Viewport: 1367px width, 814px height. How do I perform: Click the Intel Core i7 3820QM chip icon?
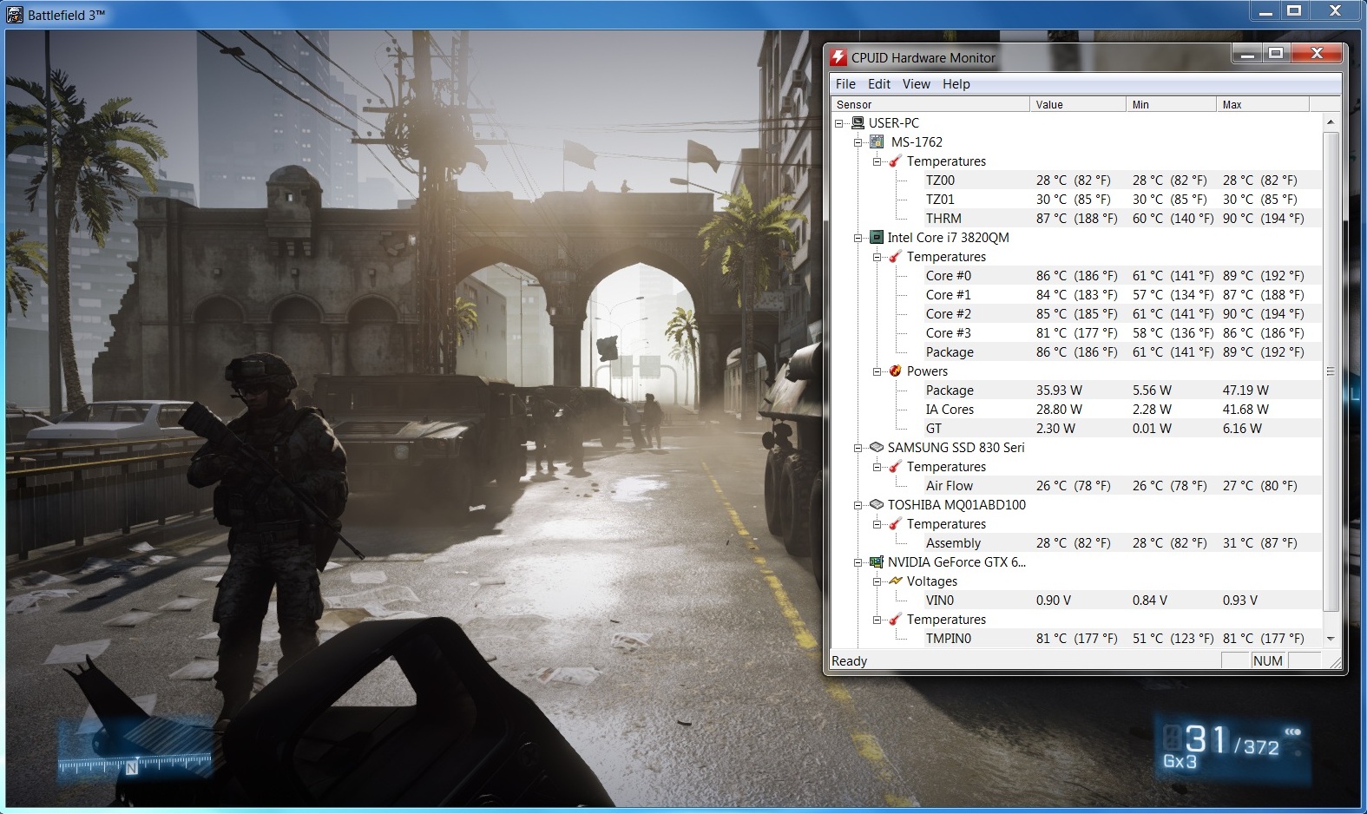(877, 238)
